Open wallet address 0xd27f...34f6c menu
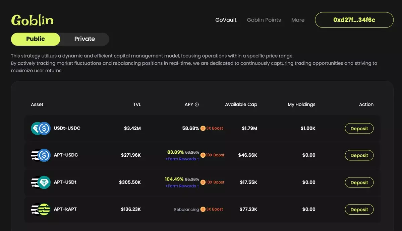Viewport: 402px width, 231px height. click(x=354, y=20)
